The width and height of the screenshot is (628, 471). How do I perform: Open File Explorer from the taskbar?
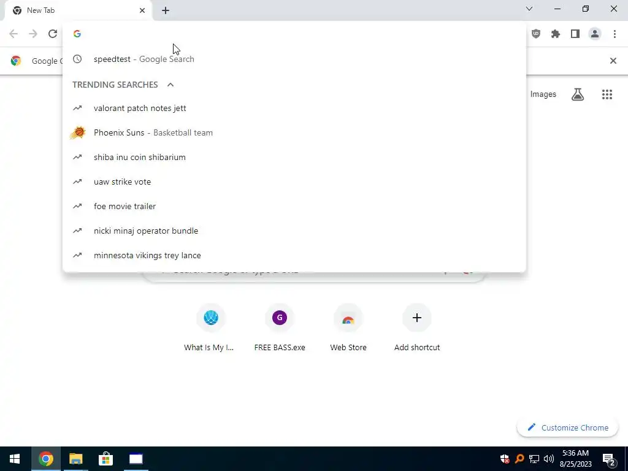tap(75, 459)
